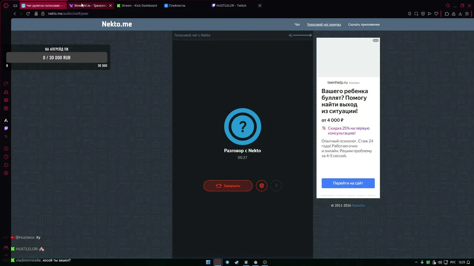Click the NektoMe footer link

pyautogui.click(x=358, y=205)
